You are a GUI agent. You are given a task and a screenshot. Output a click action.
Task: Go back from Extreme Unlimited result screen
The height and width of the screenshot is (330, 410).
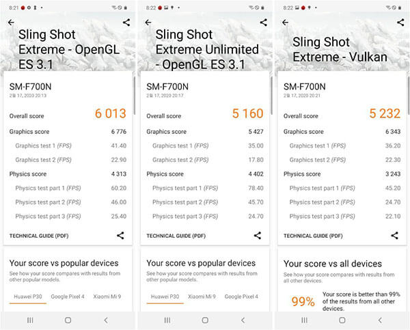[x=148, y=23]
